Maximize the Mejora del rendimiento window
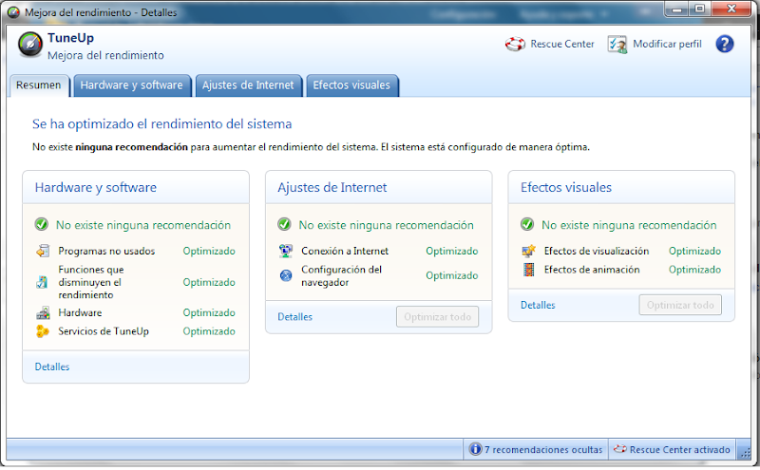 coord(699,9)
